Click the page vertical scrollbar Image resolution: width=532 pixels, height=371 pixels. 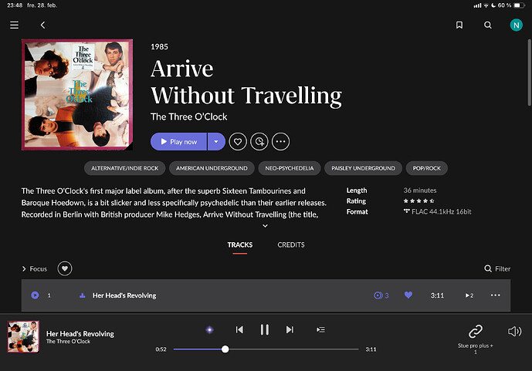[529, 73]
